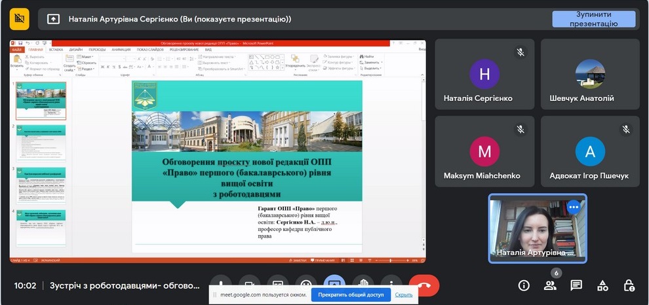Viewport: 649px width, 305px height.
Task: Switch to the ВИД ribbon tab
Action: (208, 50)
